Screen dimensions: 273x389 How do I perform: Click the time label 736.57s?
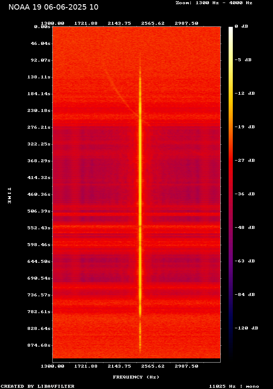pos(39,295)
